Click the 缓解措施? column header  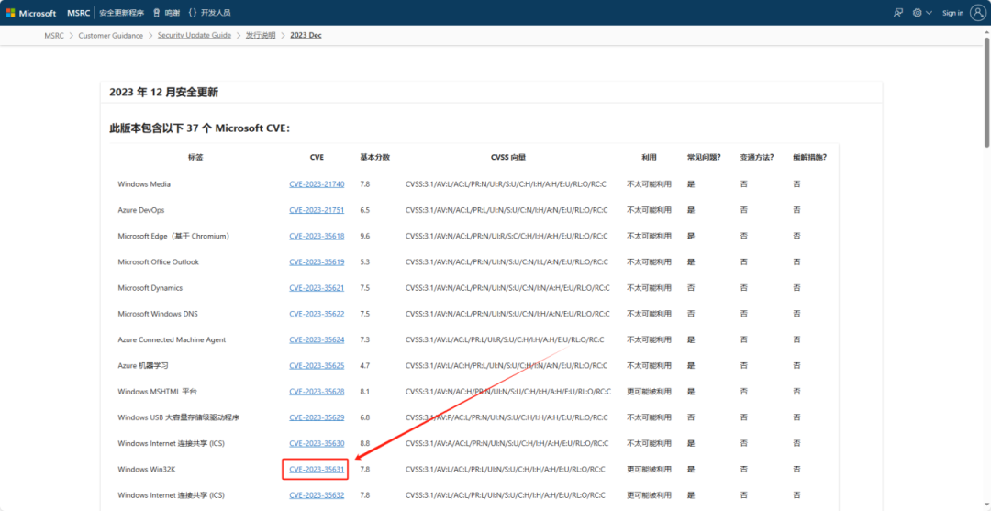coord(809,157)
